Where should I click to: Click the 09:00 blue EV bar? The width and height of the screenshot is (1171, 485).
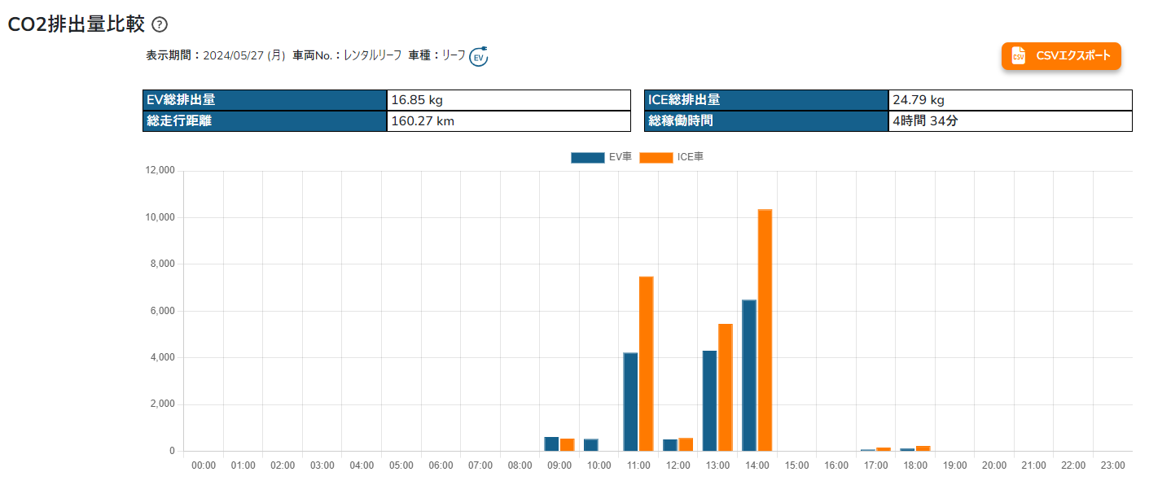coord(551,443)
